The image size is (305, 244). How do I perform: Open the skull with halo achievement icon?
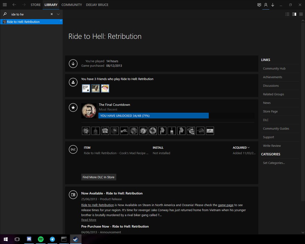point(191,131)
